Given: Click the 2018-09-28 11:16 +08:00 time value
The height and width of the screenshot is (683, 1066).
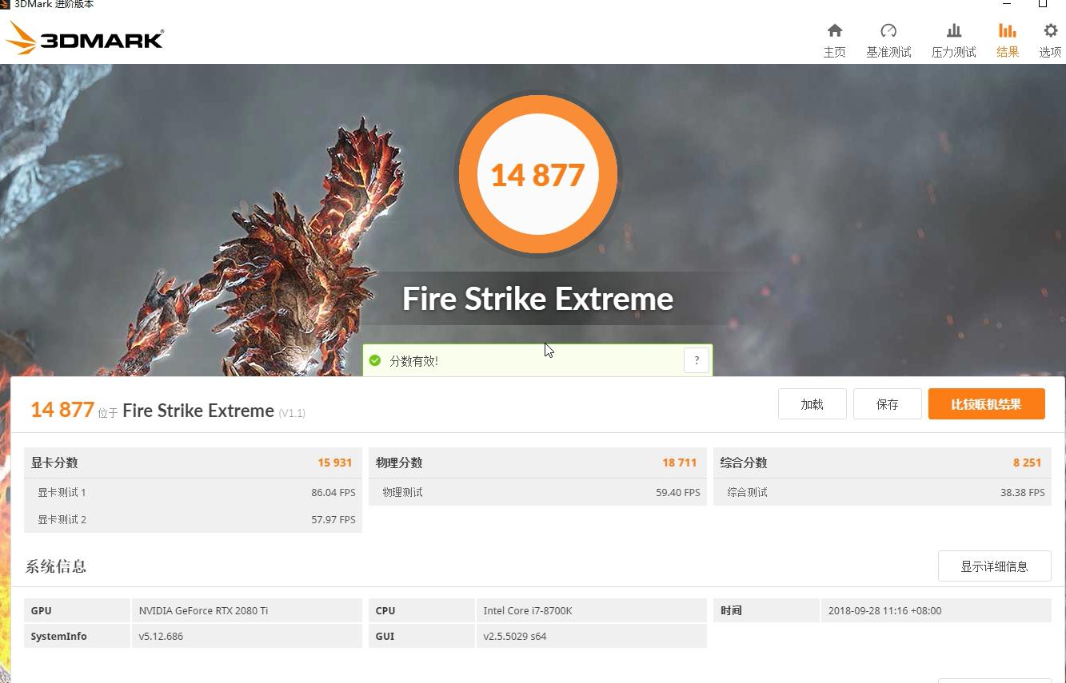Looking at the screenshot, I should [x=884, y=610].
